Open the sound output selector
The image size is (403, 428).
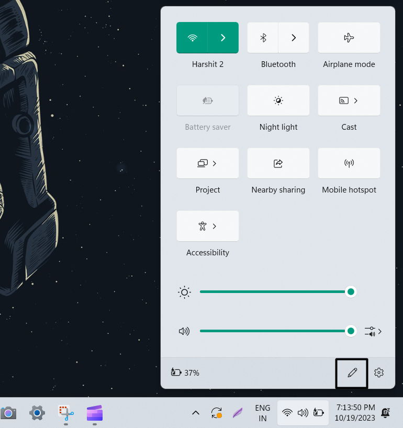tap(373, 331)
